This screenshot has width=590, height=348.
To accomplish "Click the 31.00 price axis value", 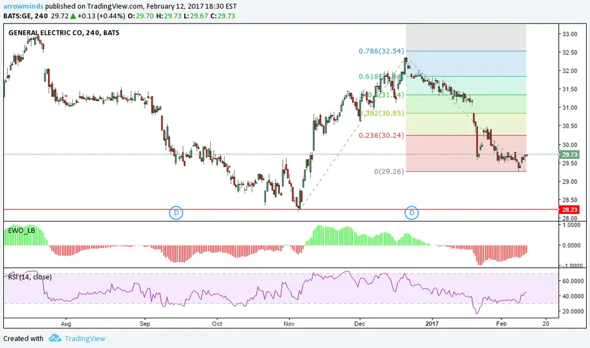I will pos(570,108).
